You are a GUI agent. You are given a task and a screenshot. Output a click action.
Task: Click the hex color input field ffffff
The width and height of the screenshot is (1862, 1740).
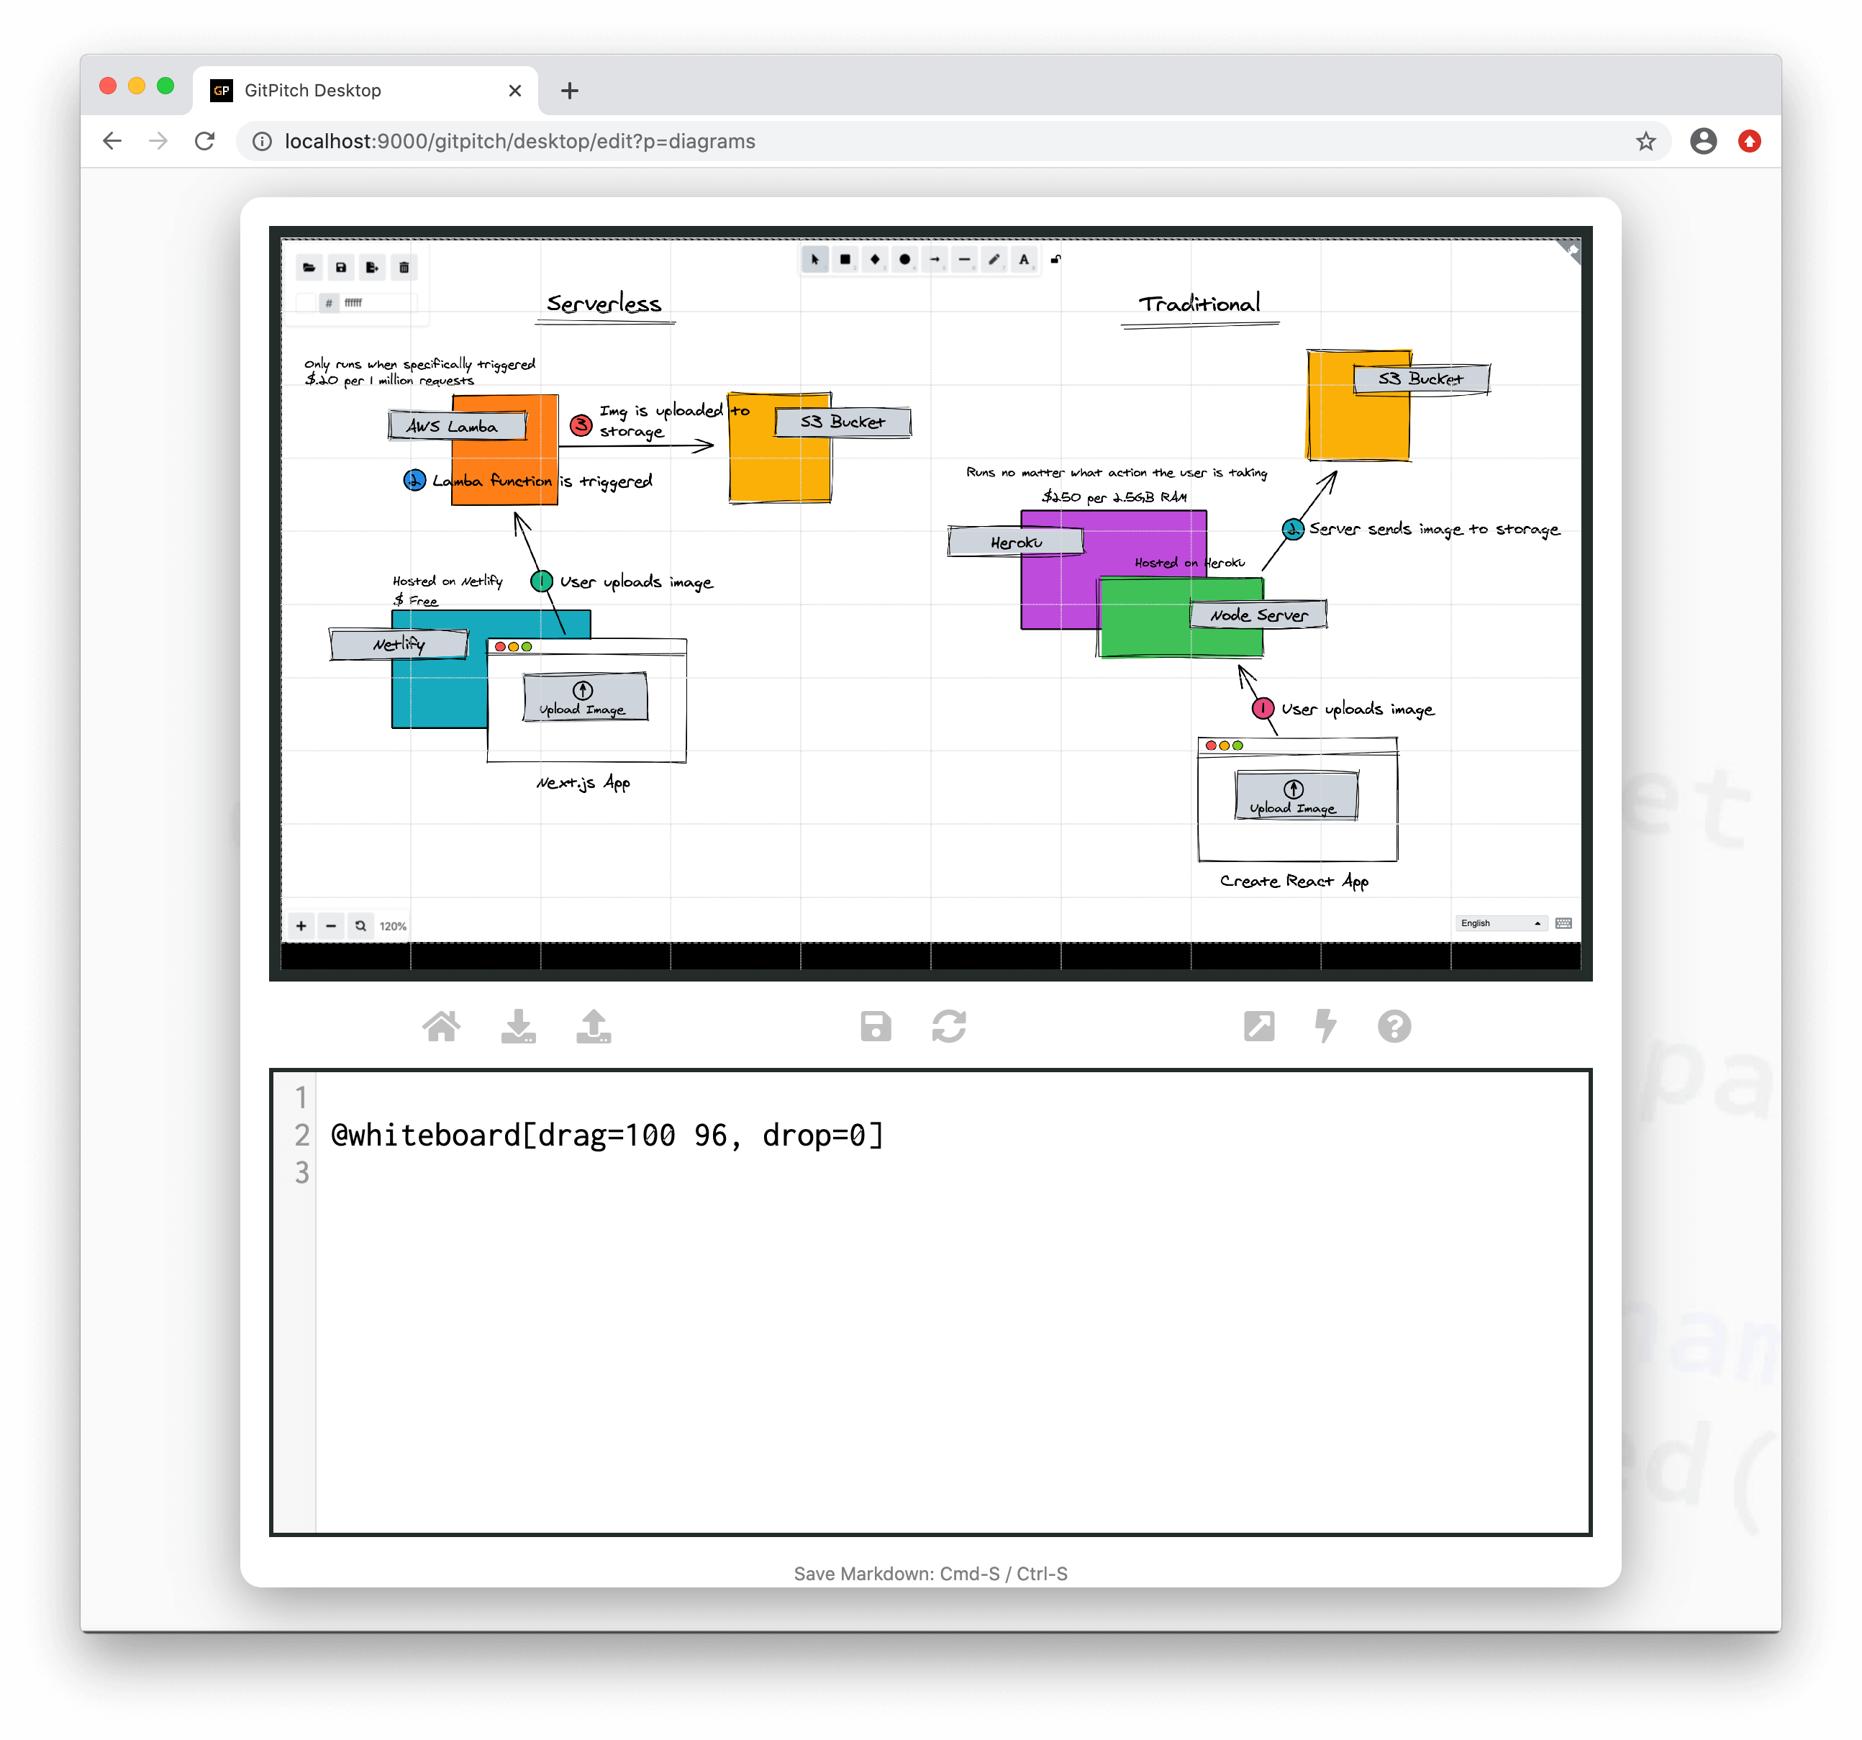point(378,303)
